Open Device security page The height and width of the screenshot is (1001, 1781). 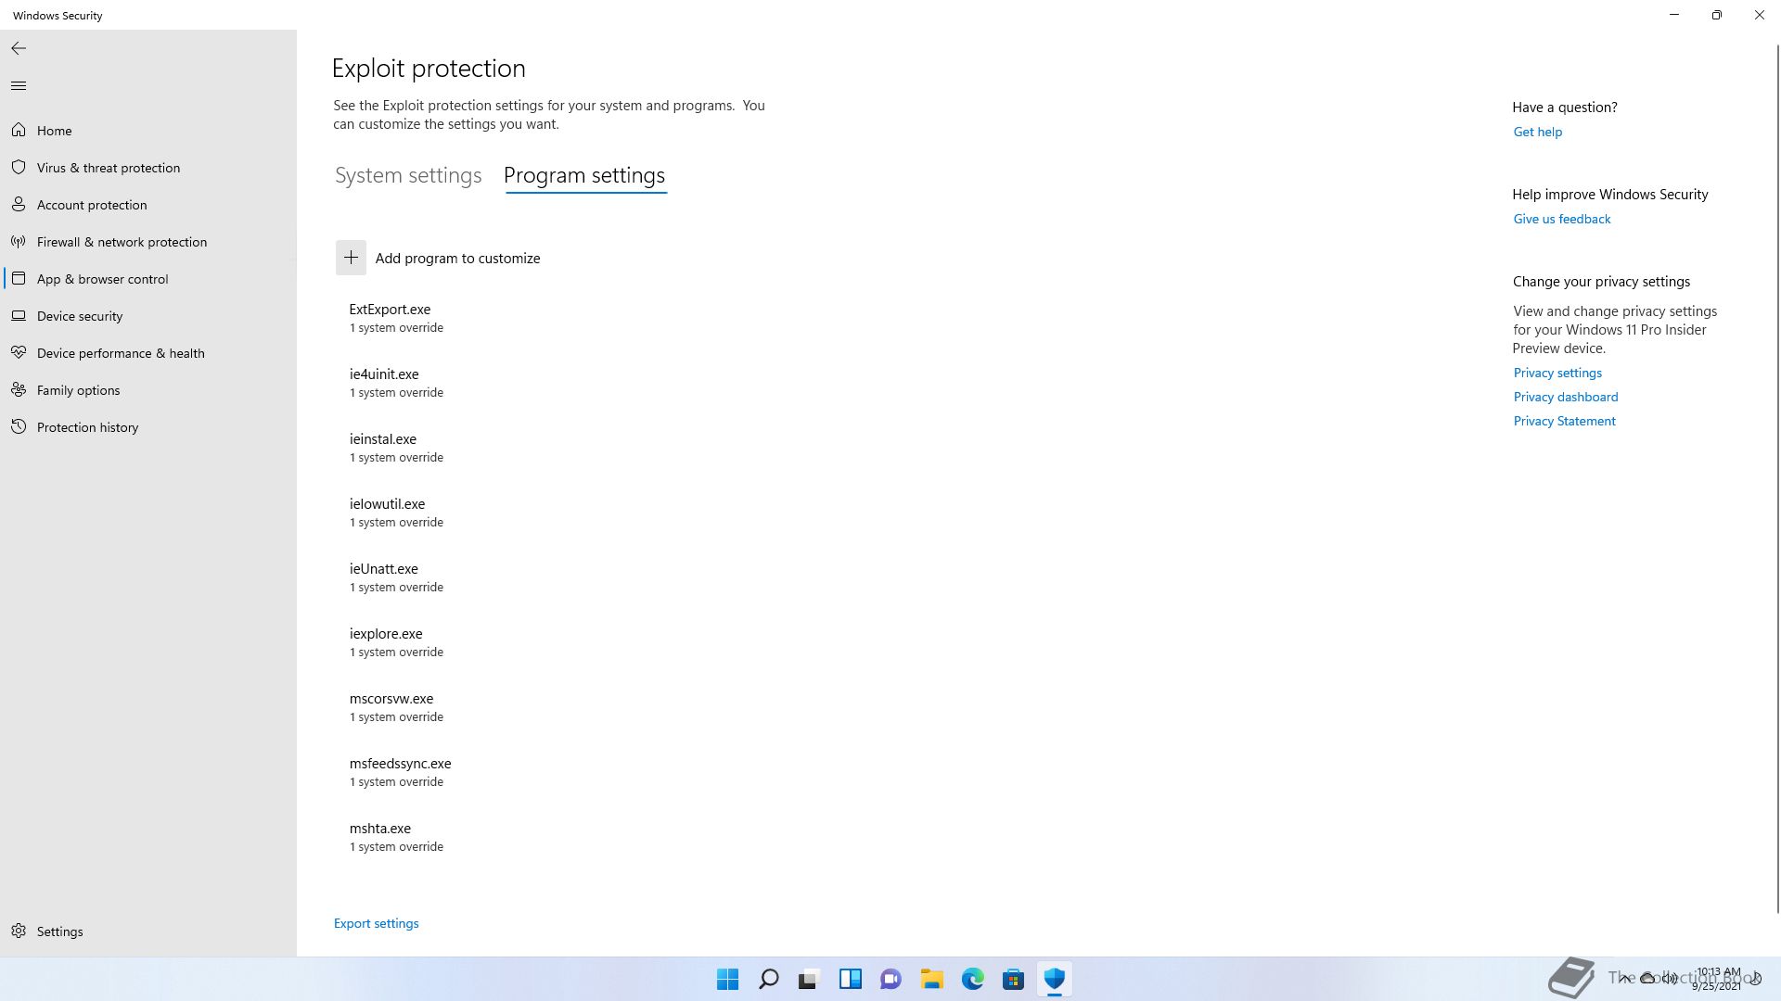[148, 316]
